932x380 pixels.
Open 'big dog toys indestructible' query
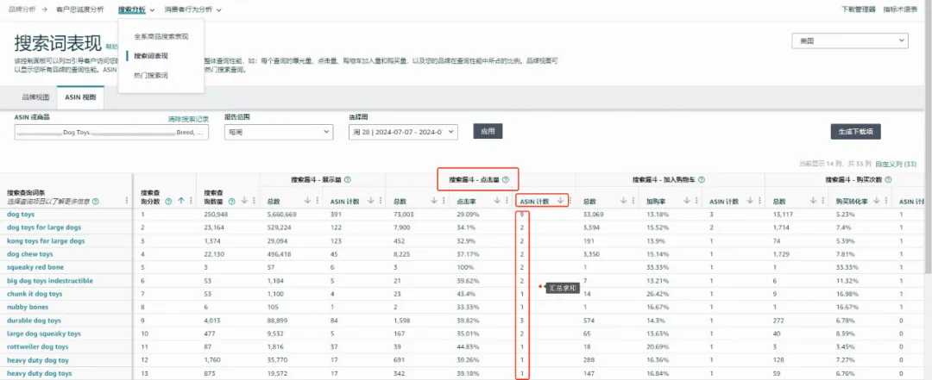coord(50,281)
